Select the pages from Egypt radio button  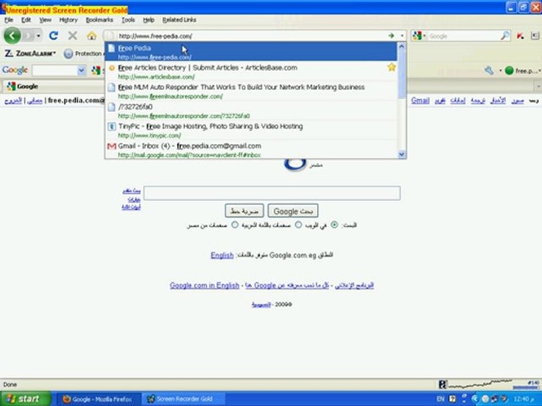(x=235, y=225)
